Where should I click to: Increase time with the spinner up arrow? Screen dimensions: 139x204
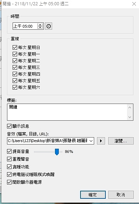[40, 25]
